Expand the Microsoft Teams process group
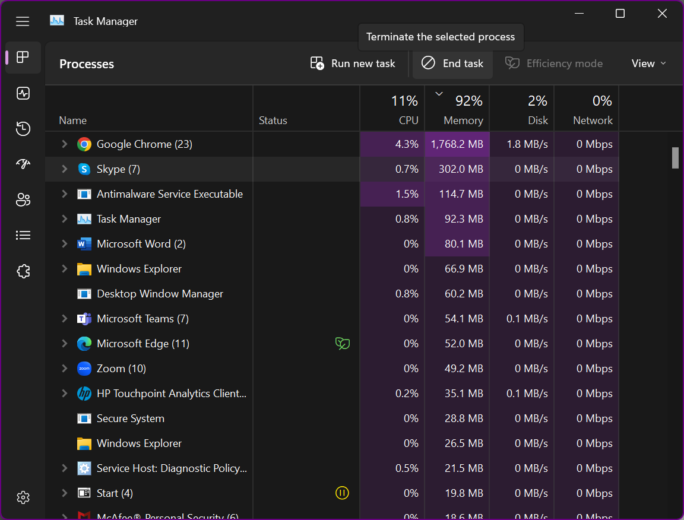The height and width of the screenshot is (520, 684). [x=64, y=318]
